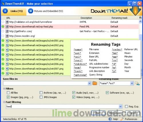Uncheck the wp-feed.php row green check
143x122 pixels.
[3, 27]
